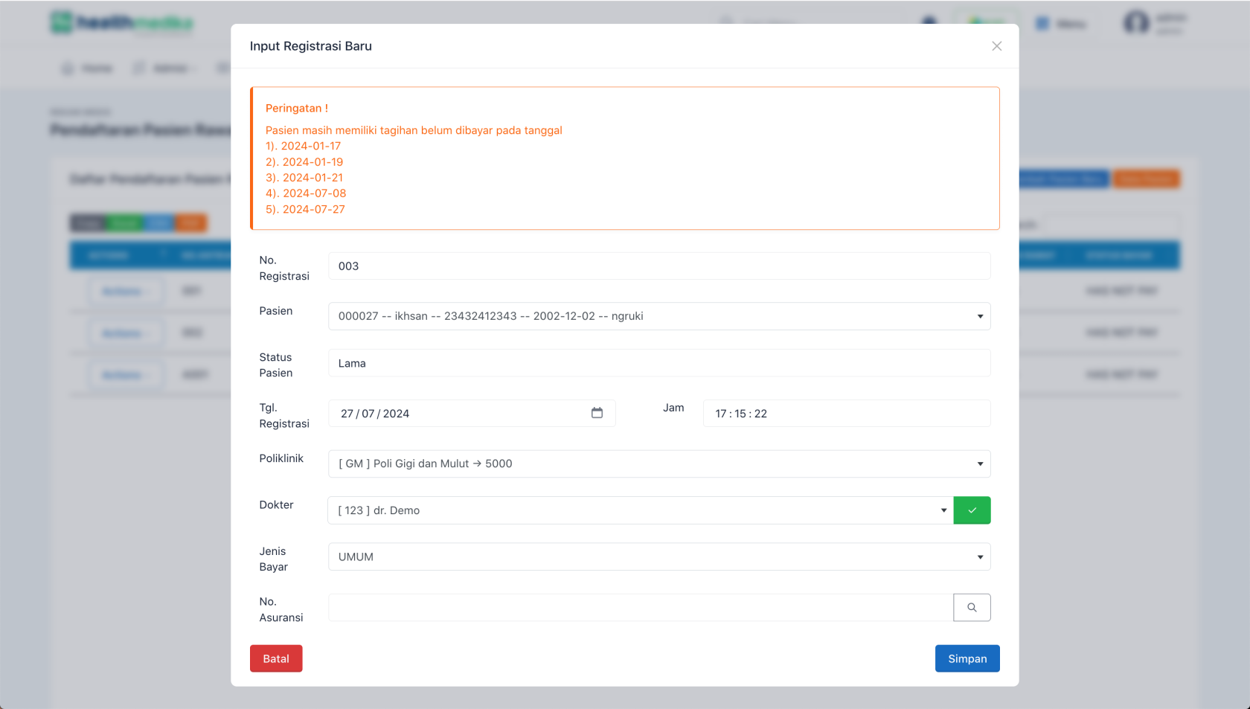Image resolution: width=1250 pixels, height=709 pixels.
Task: Open the notifications bell
Action: (x=928, y=22)
